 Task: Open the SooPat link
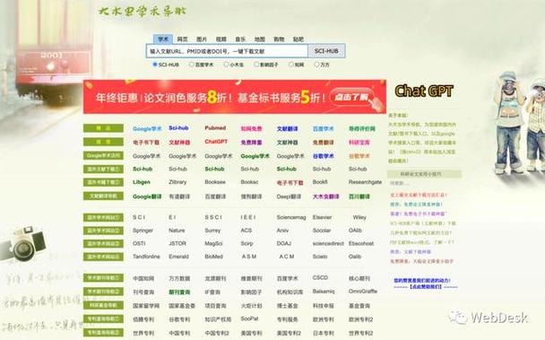(x=249, y=318)
